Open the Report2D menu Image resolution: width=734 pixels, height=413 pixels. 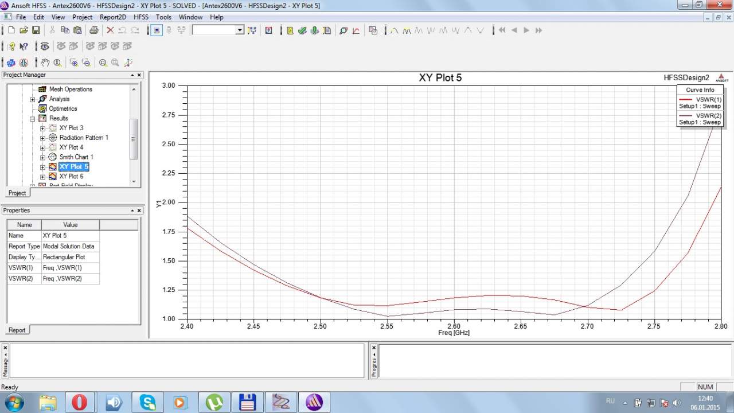[112, 17]
